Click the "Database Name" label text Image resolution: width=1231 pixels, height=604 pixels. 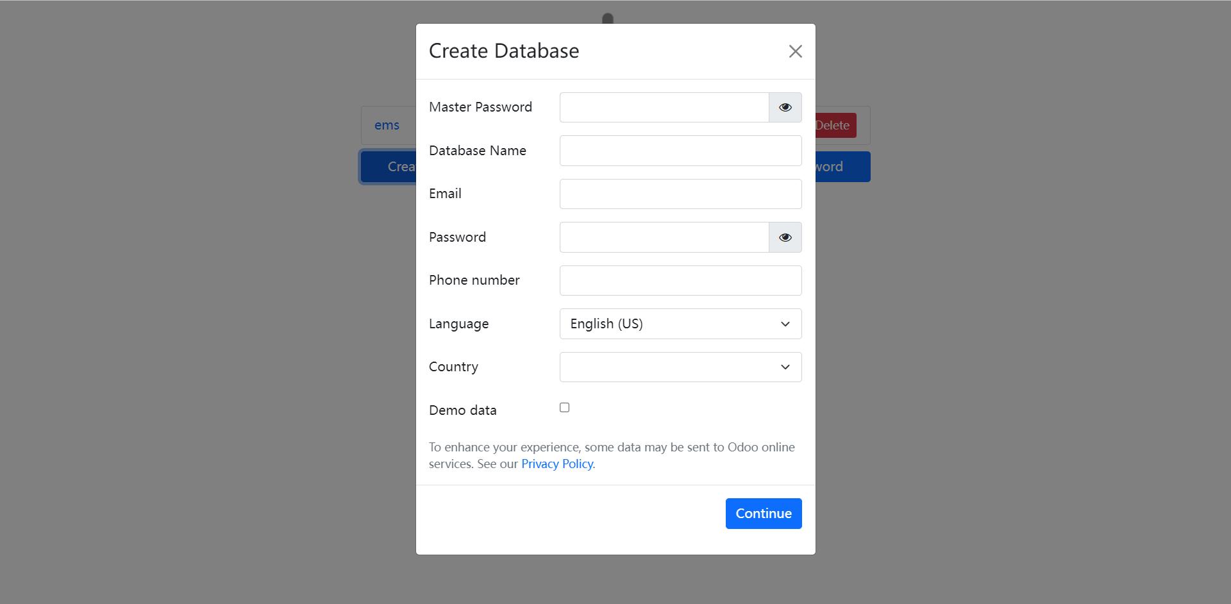477,151
